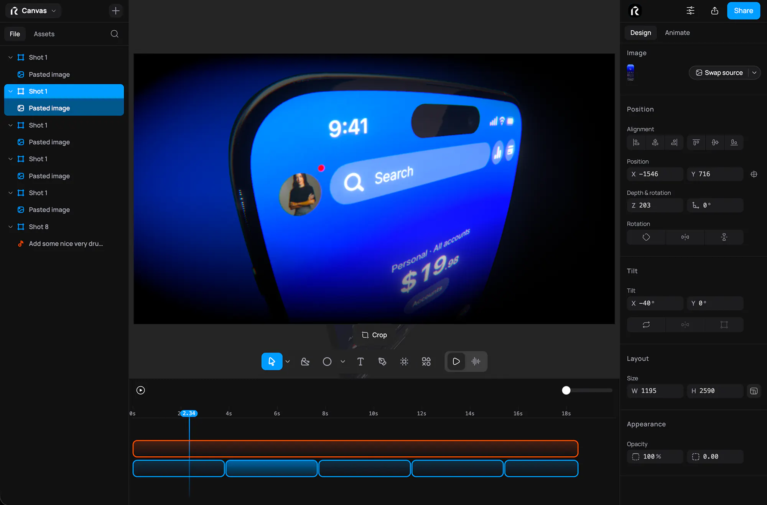
Task: Open the Canvas menu dropdown
Action: 33,11
